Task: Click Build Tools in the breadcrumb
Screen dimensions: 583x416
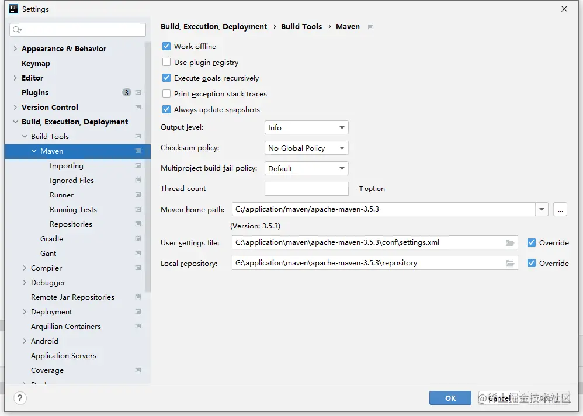Action: (x=301, y=26)
